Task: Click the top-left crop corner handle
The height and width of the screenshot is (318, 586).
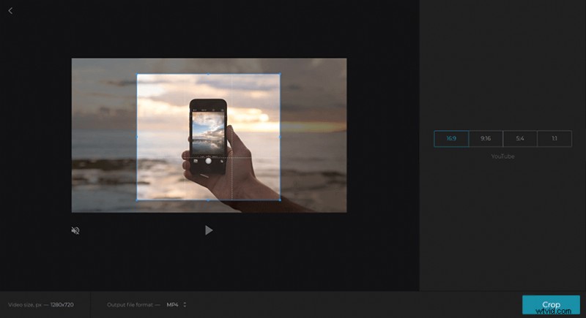Action: coord(137,74)
